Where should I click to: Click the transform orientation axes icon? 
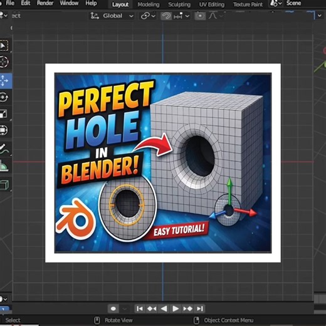pos(95,16)
